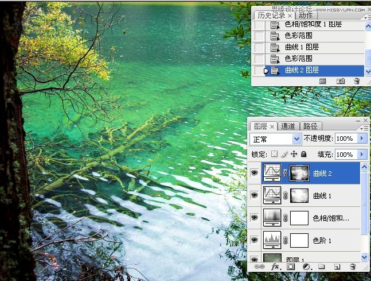The width and height of the screenshot is (371, 281).
Task: Switch to the 路径 tab
Action: (x=310, y=126)
